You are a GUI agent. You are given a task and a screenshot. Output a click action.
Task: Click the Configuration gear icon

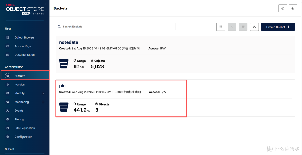click(x=8, y=137)
